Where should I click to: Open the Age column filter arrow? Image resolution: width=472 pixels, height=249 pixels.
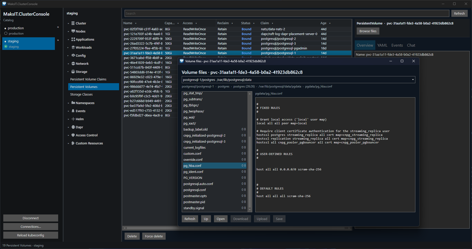click(x=330, y=23)
